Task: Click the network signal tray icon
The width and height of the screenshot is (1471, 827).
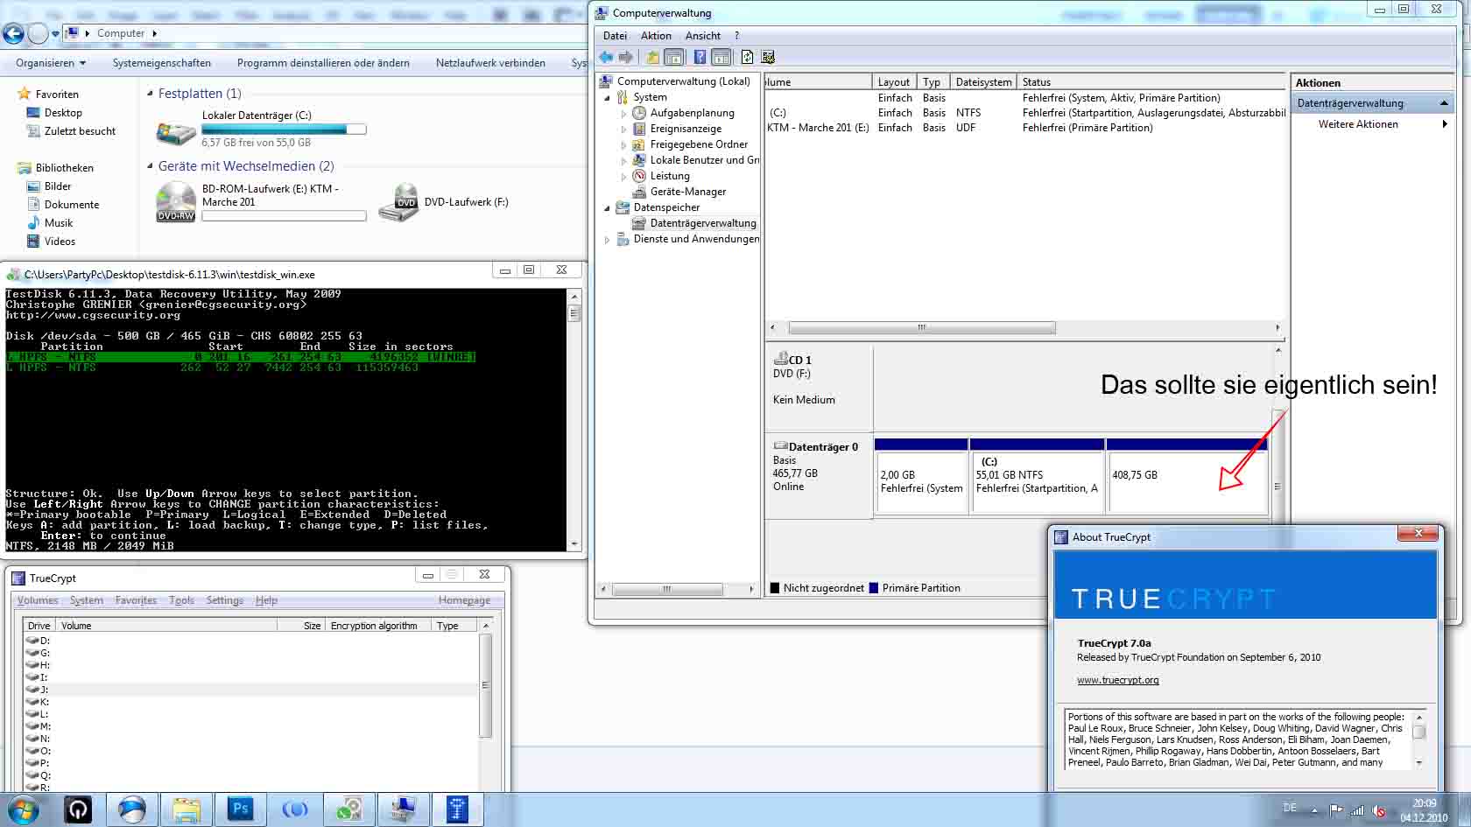Action: point(1357,810)
